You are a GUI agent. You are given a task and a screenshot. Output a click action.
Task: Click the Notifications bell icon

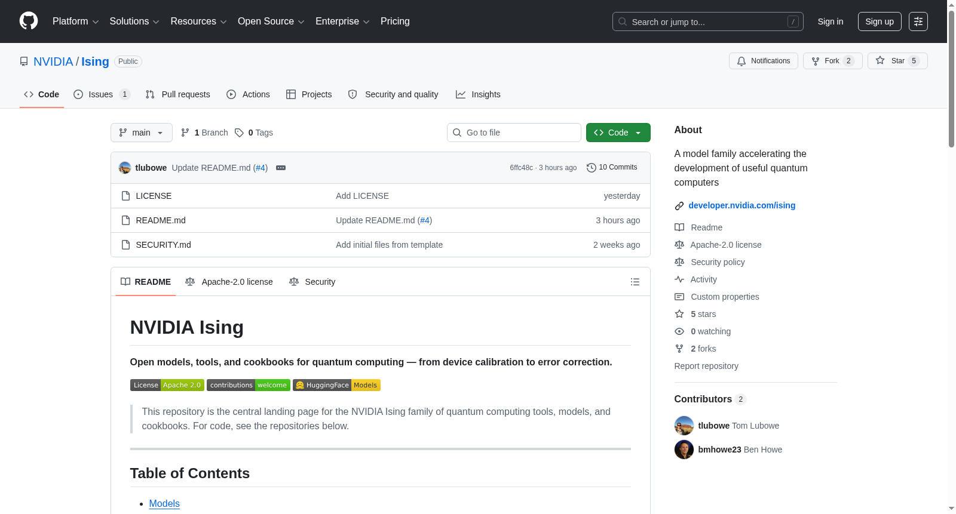click(741, 61)
